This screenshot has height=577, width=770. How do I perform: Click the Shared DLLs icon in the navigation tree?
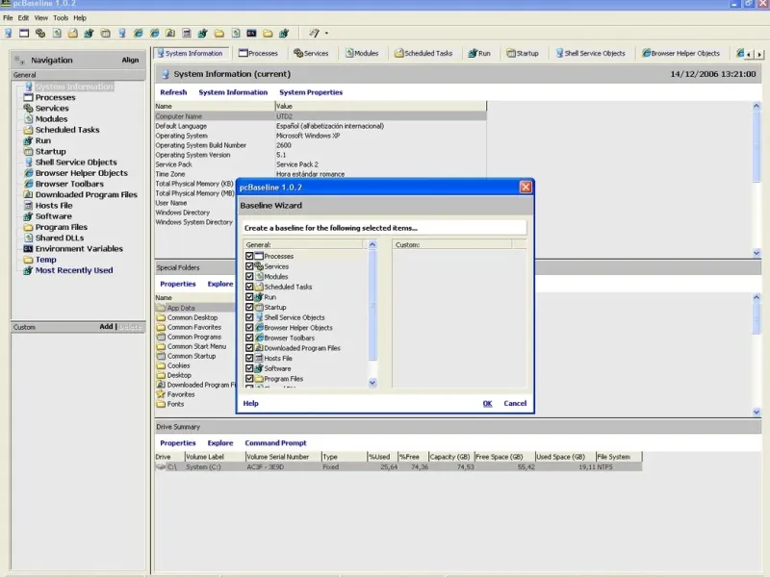point(28,238)
